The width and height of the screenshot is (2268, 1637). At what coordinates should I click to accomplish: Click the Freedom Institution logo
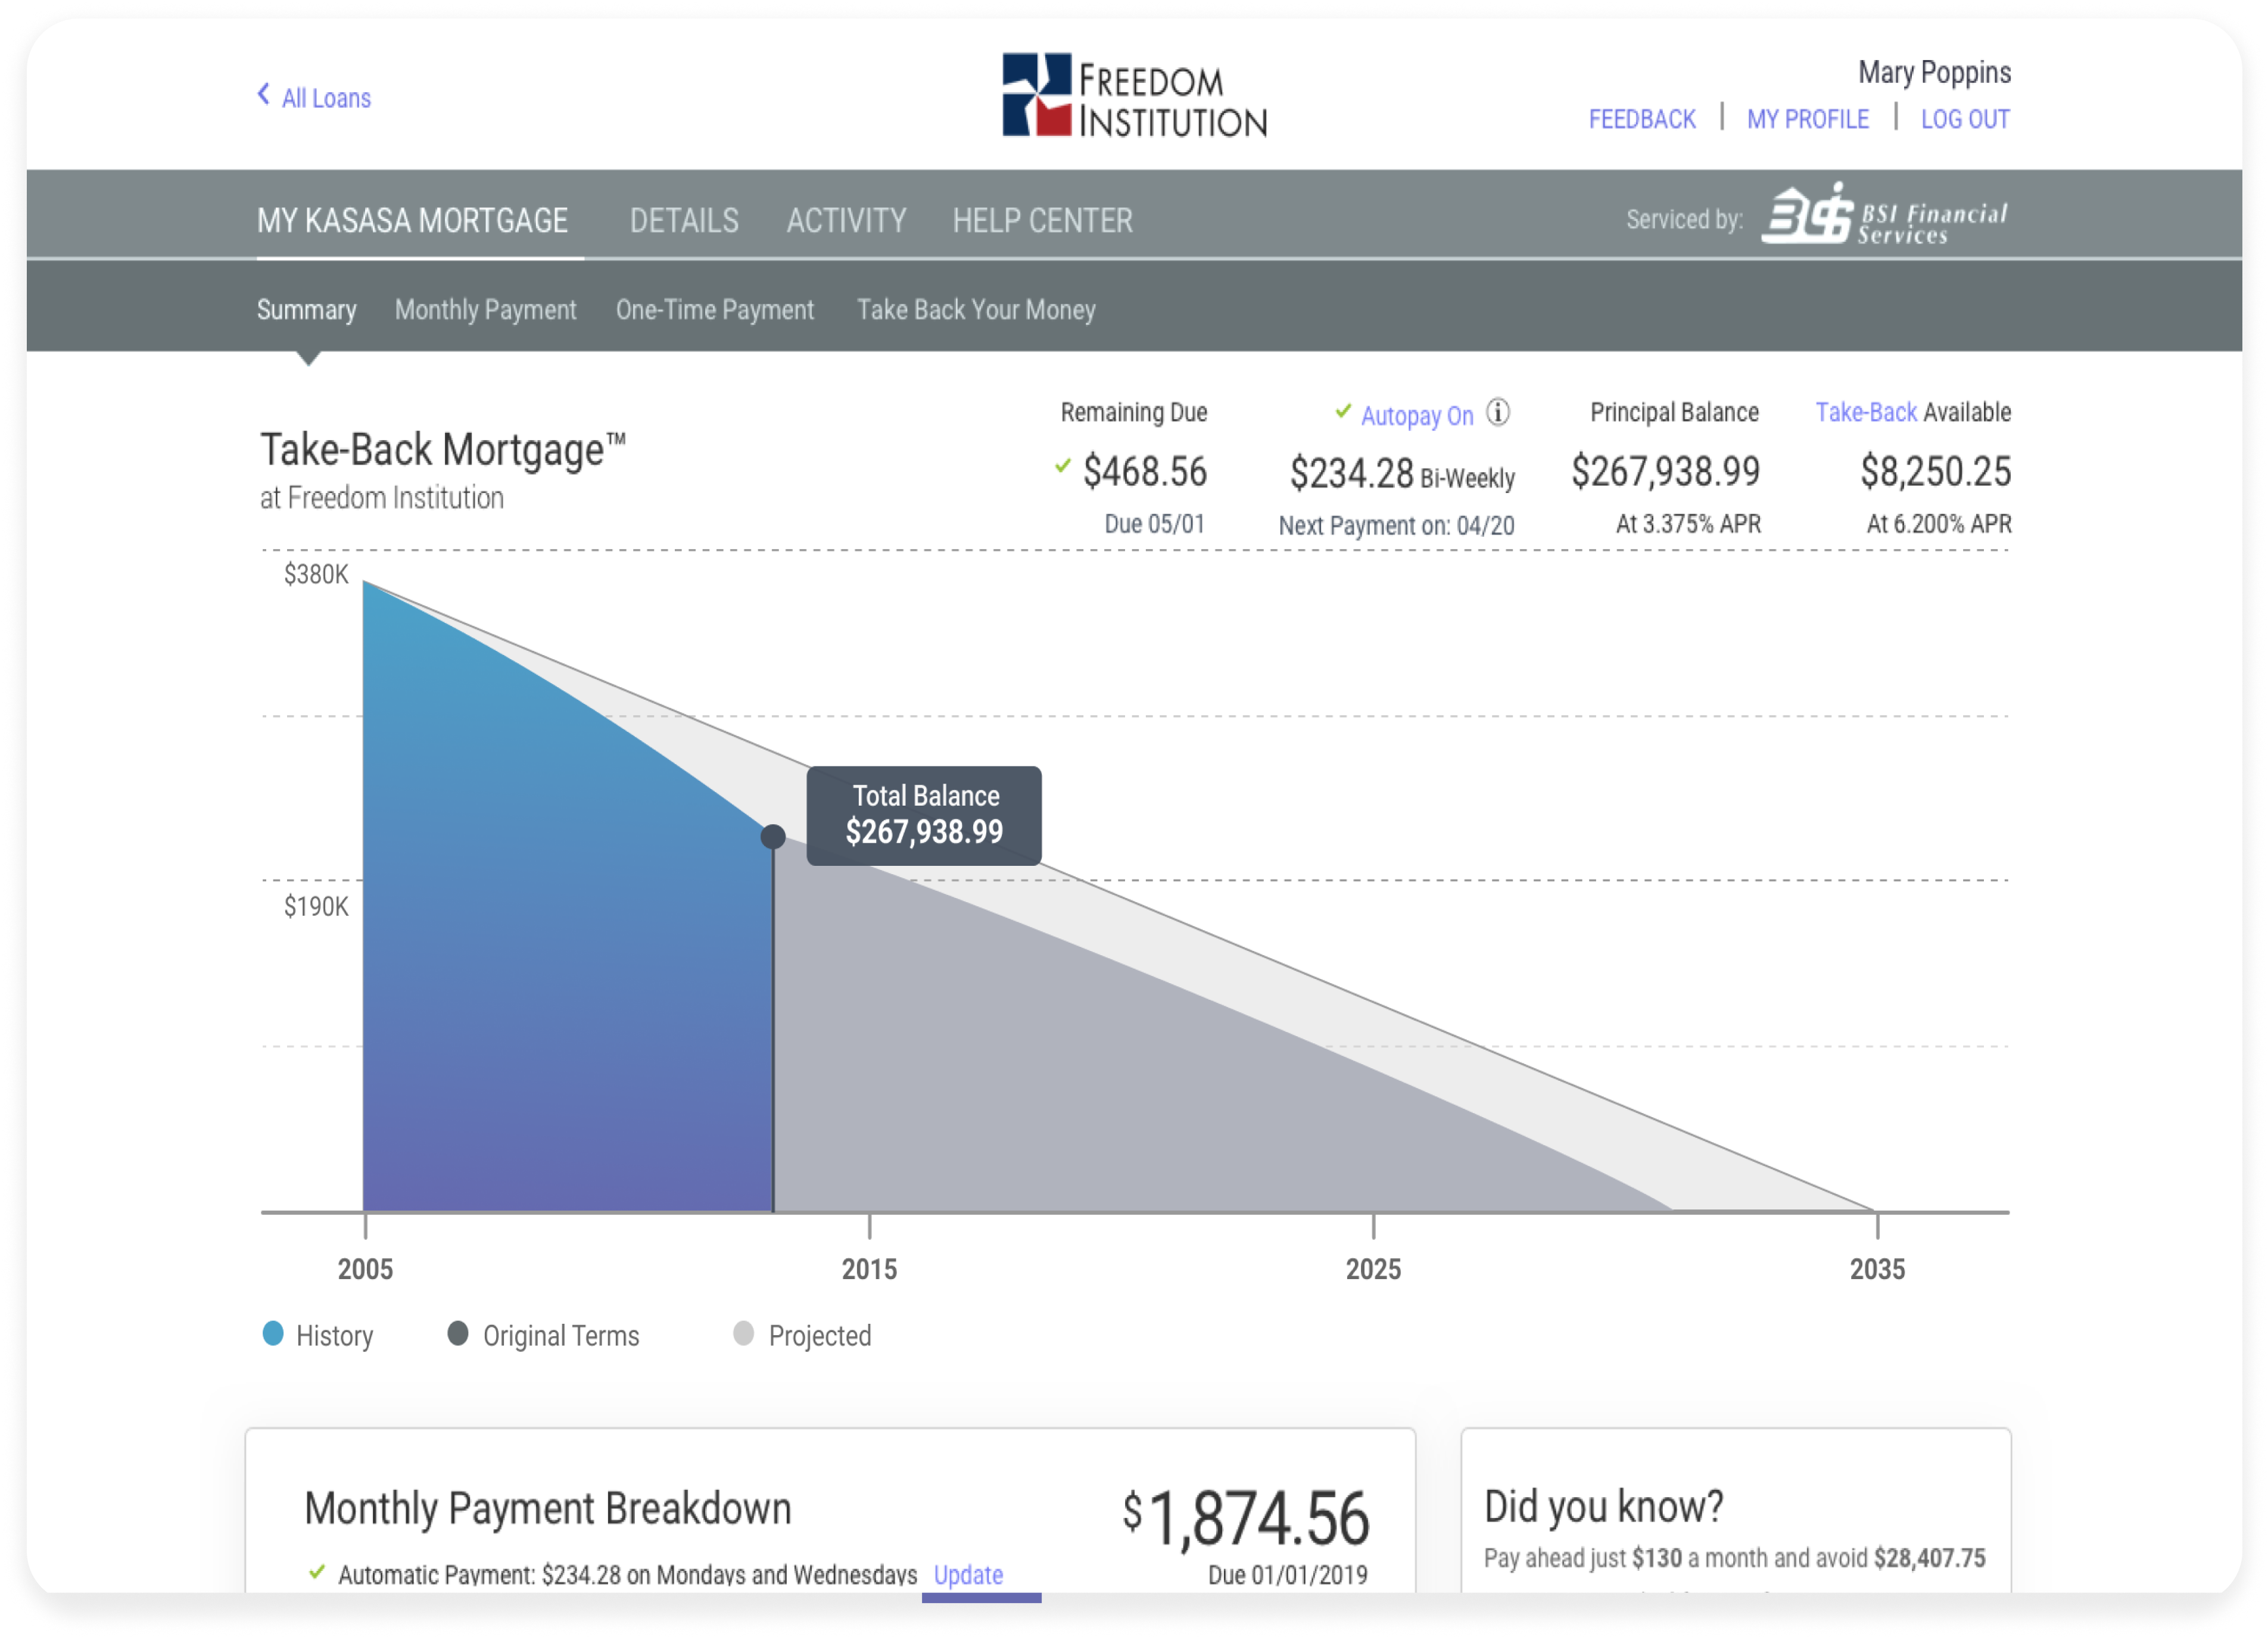[x=1134, y=95]
